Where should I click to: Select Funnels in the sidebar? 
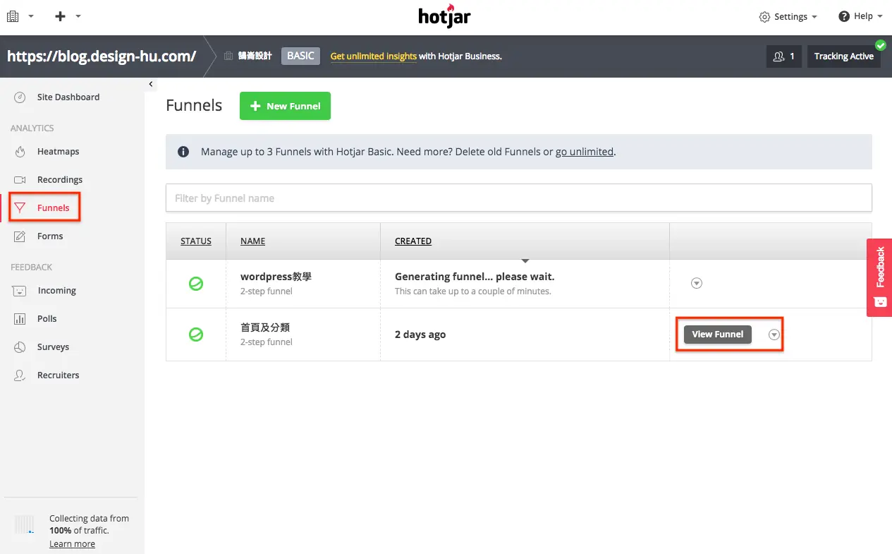coord(53,208)
